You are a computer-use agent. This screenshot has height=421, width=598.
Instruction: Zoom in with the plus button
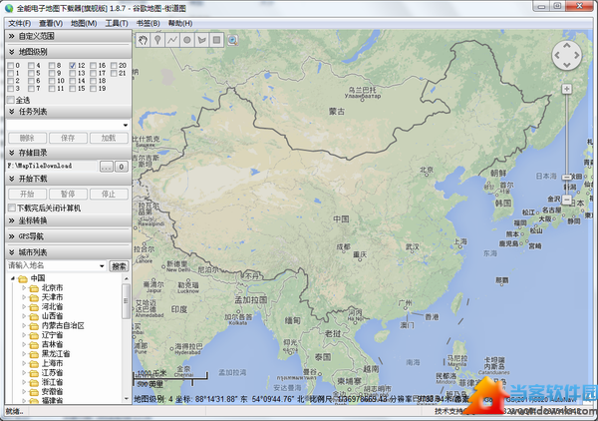(x=567, y=89)
